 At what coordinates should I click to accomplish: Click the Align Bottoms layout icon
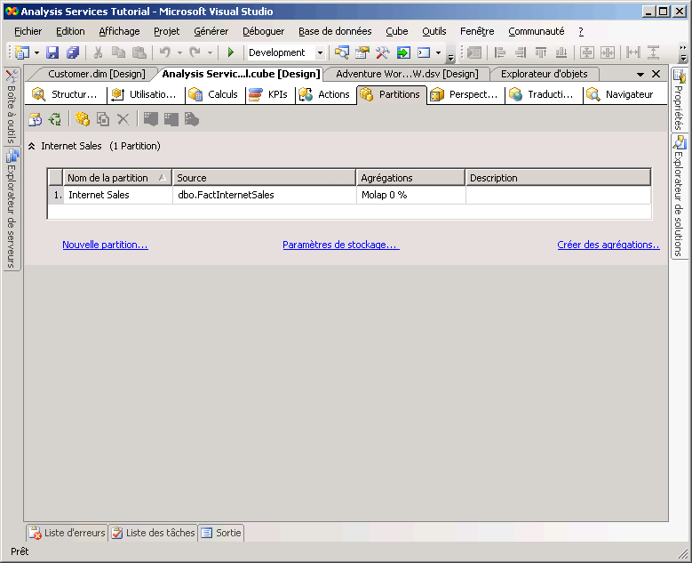561,52
